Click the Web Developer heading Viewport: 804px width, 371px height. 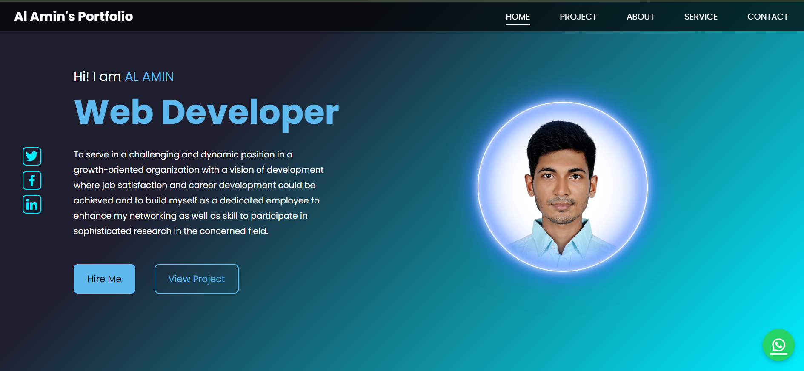(206, 112)
